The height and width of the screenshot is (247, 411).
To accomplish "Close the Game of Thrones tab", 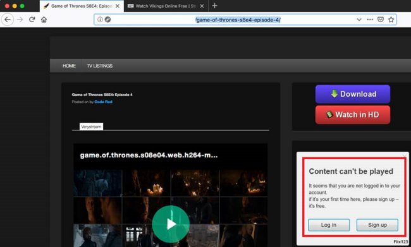I will click(x=118, y=6).
